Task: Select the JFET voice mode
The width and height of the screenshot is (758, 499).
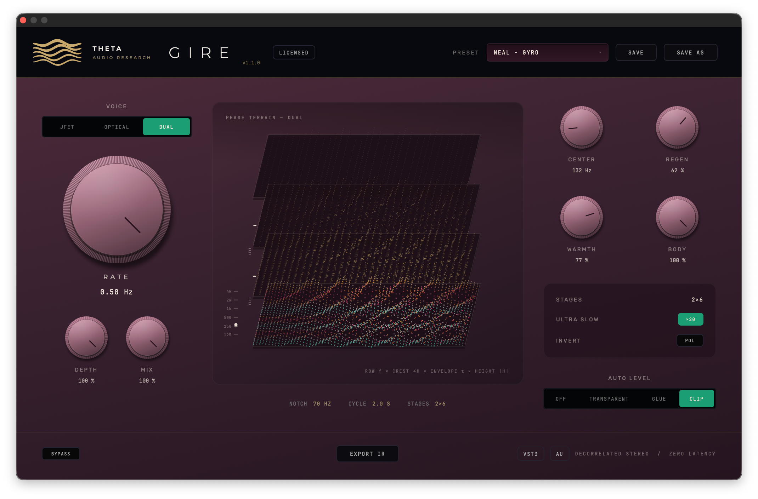Action: 67,127
